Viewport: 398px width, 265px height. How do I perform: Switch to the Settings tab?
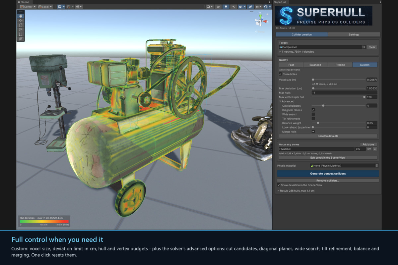pyautogui.click(x=354, y=34)
